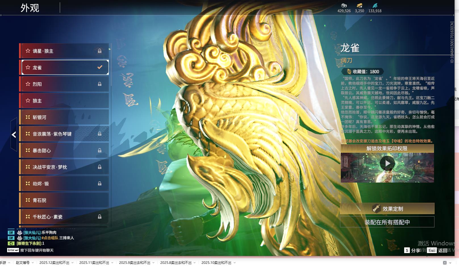The width and height of the screenshot is (459, 267).
Task: Switch to the 2025.10卖出和不出 sheet tab
Action: tap(216, 263)
